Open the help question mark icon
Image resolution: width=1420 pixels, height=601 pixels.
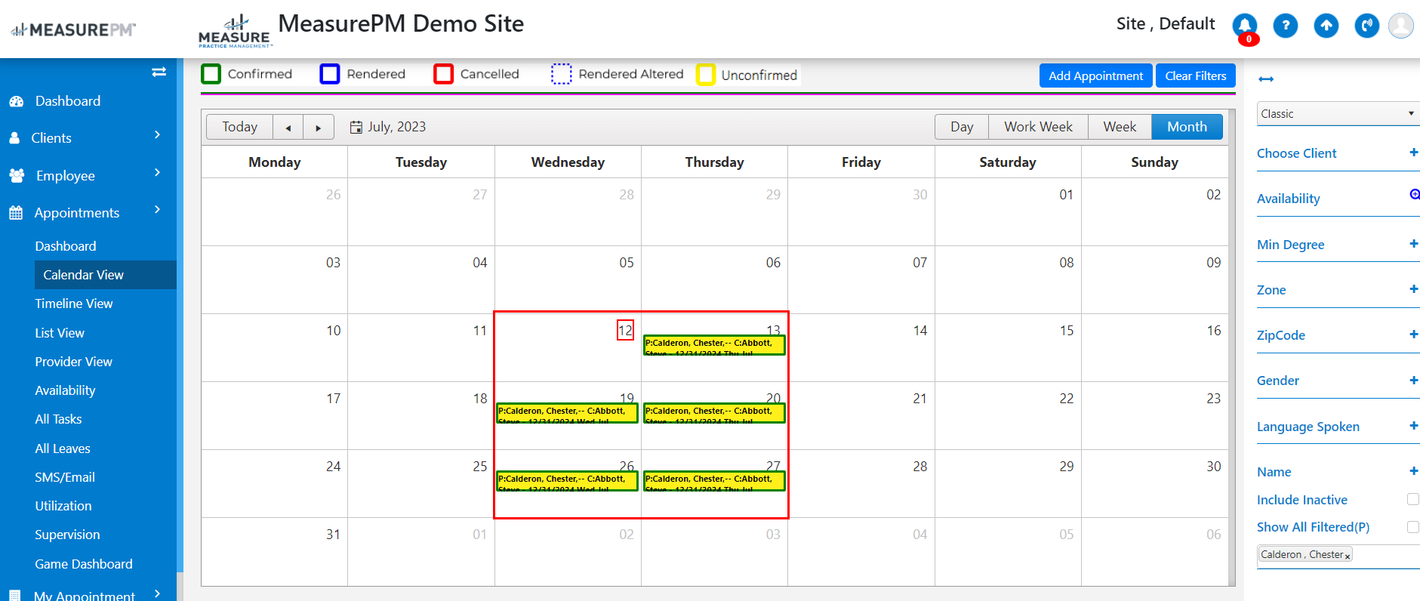(x=1285, y=26)
